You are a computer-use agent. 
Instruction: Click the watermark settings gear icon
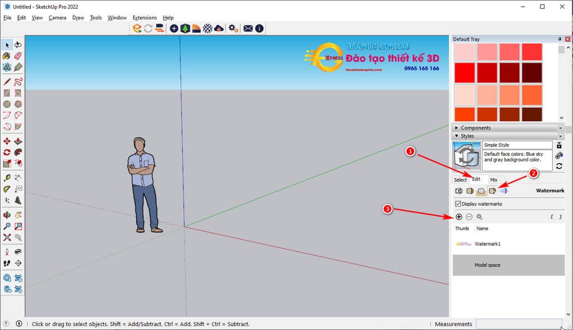coord(479,217)
